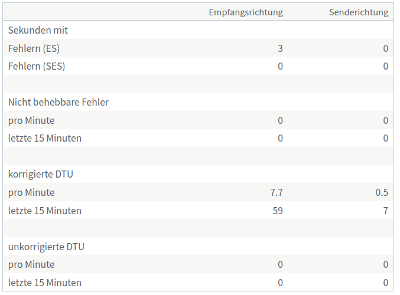
Task: Click "letzte 15 Minuten" under Nicht behebbare Fehler
Action: [45, 138]
